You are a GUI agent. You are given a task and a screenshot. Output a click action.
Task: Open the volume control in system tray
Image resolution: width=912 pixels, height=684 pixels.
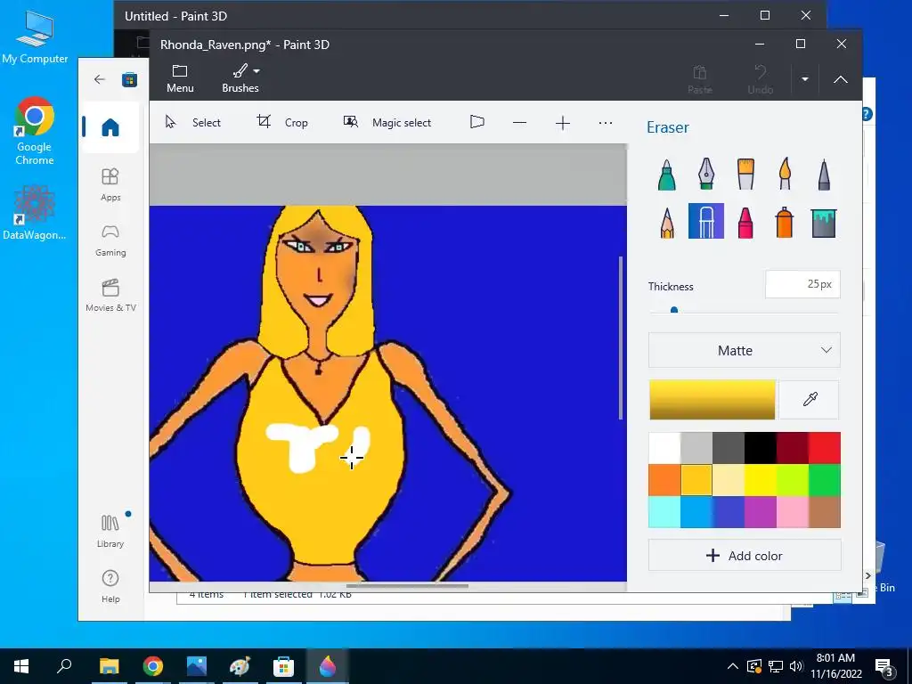pyautogui.click(x=796, y=666)
